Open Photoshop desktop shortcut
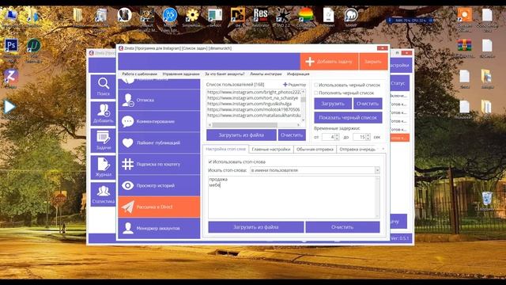 click(11, 46)
